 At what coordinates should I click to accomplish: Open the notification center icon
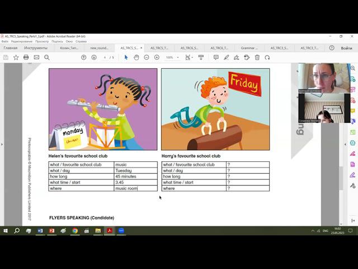pos(351,231)
